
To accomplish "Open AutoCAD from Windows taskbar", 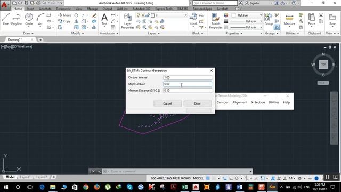I will 196,187.
